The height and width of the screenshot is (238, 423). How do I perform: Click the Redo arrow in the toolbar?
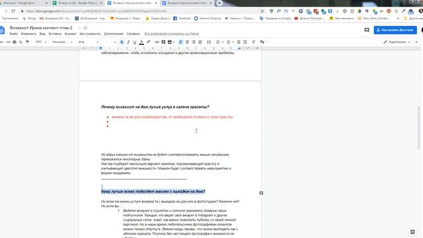pyautogui.click(x=8, y=42)
